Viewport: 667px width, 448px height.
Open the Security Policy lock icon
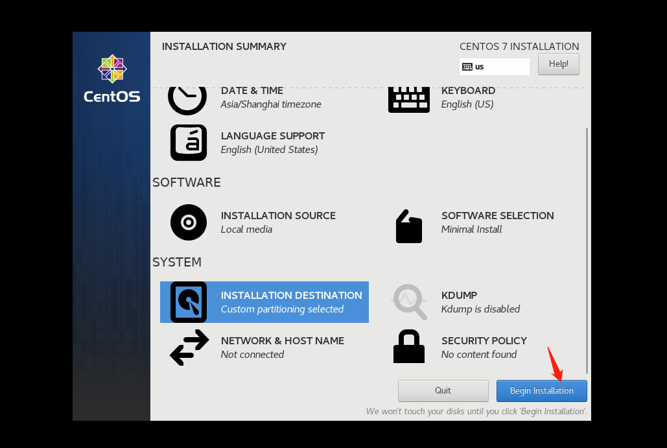point(409,347)
